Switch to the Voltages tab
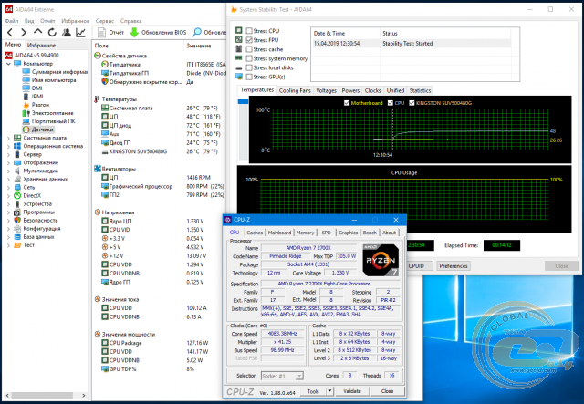Image resolution: width=584 pixels, height=404 pixels. 326,90
